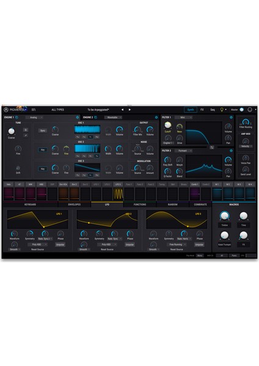259x366 pixels.
Task: Expand LFO 3 Free Running reset source dropdown
Action: pos(177,245)
